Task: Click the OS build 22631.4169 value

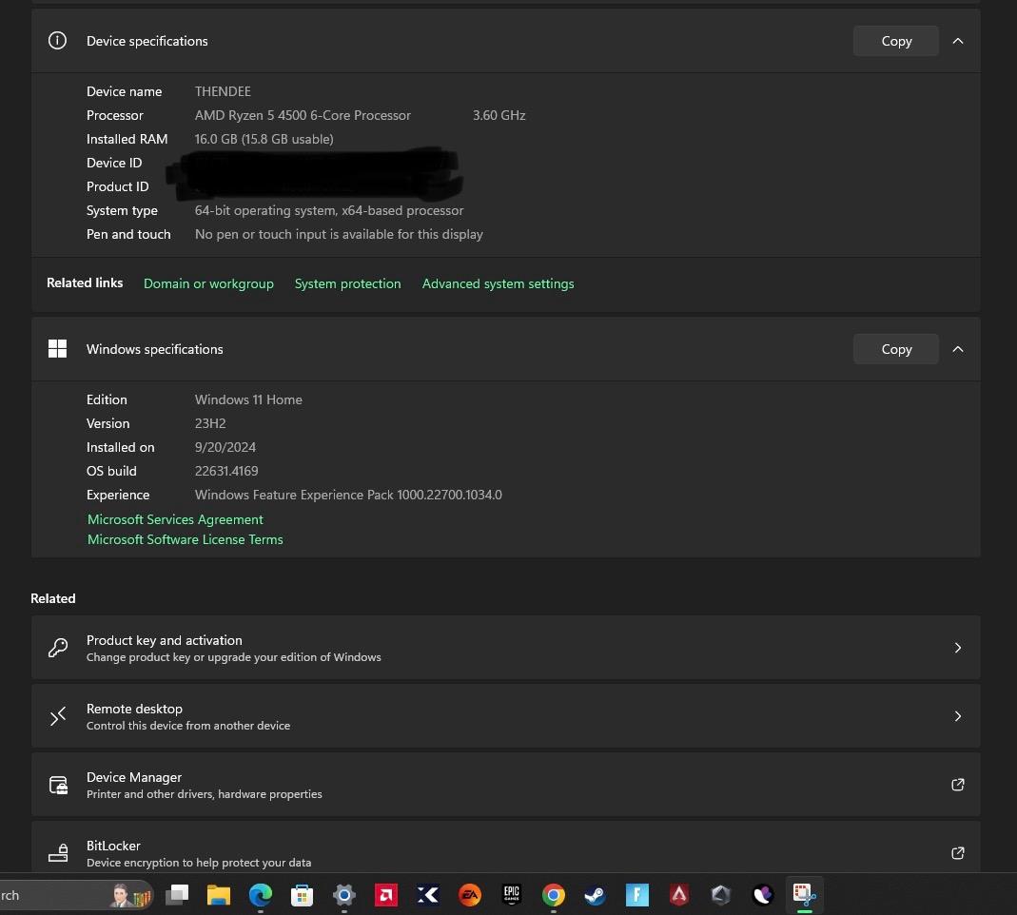Action: click(x=226, y=471)
